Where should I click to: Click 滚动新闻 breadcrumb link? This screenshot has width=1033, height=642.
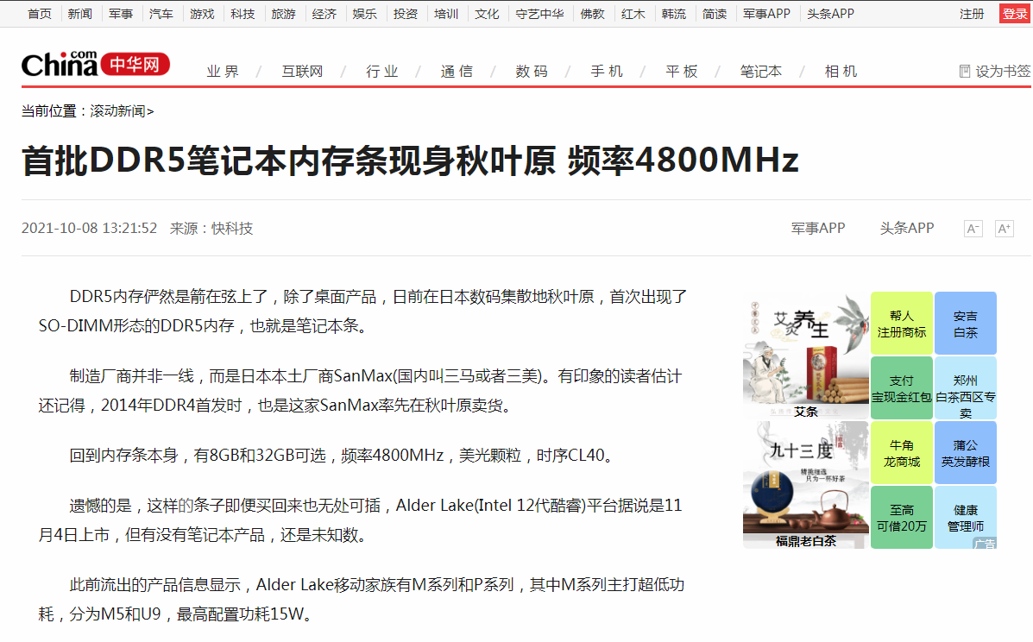click(118, 111)
